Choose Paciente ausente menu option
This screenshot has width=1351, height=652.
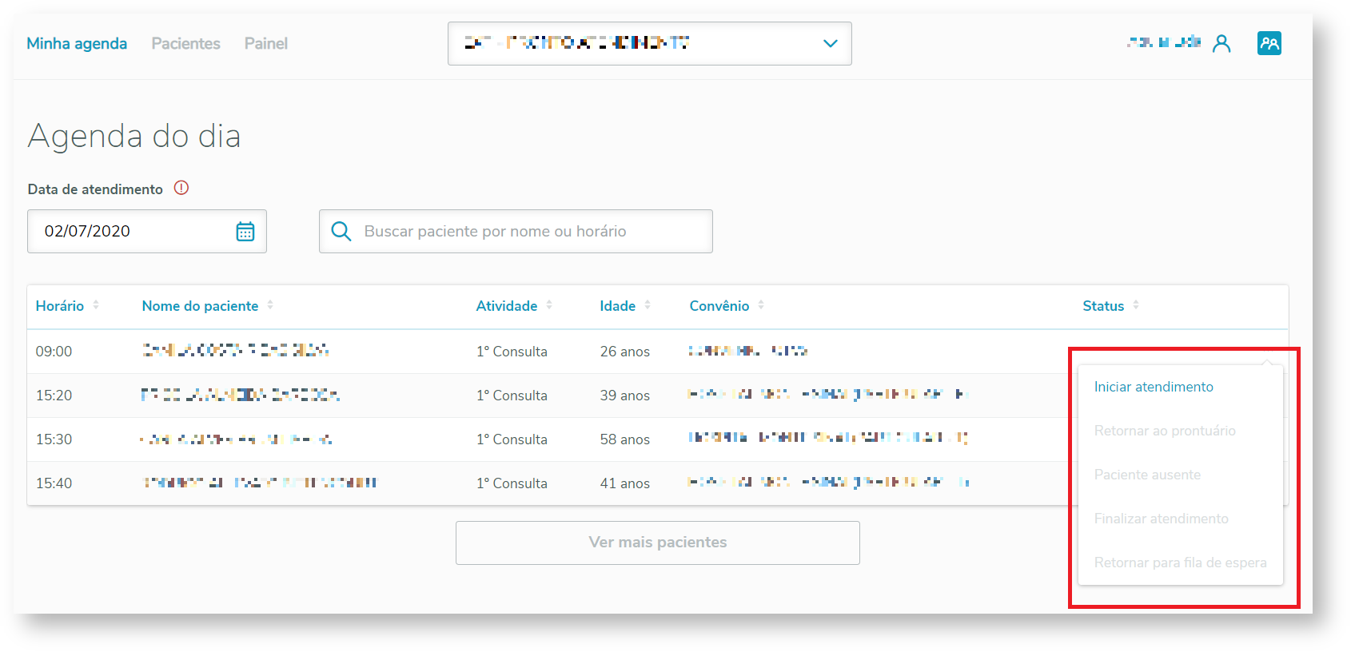1147,475
